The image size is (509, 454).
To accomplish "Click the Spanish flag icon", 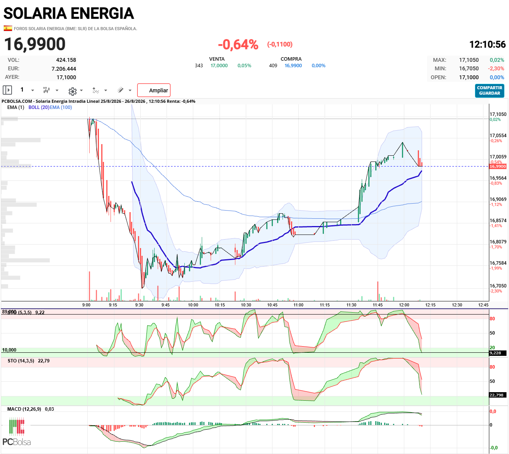I will tap(8, 28).
